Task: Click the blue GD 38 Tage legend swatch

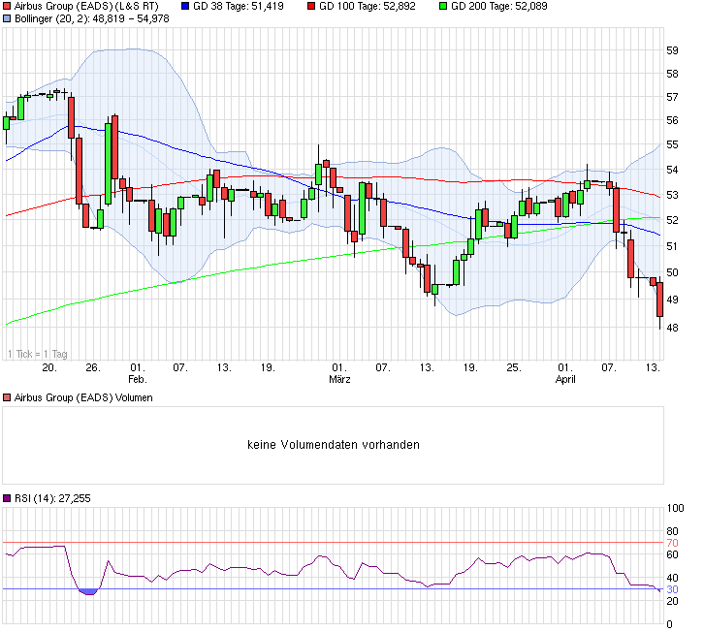Action: click(184, 6)
